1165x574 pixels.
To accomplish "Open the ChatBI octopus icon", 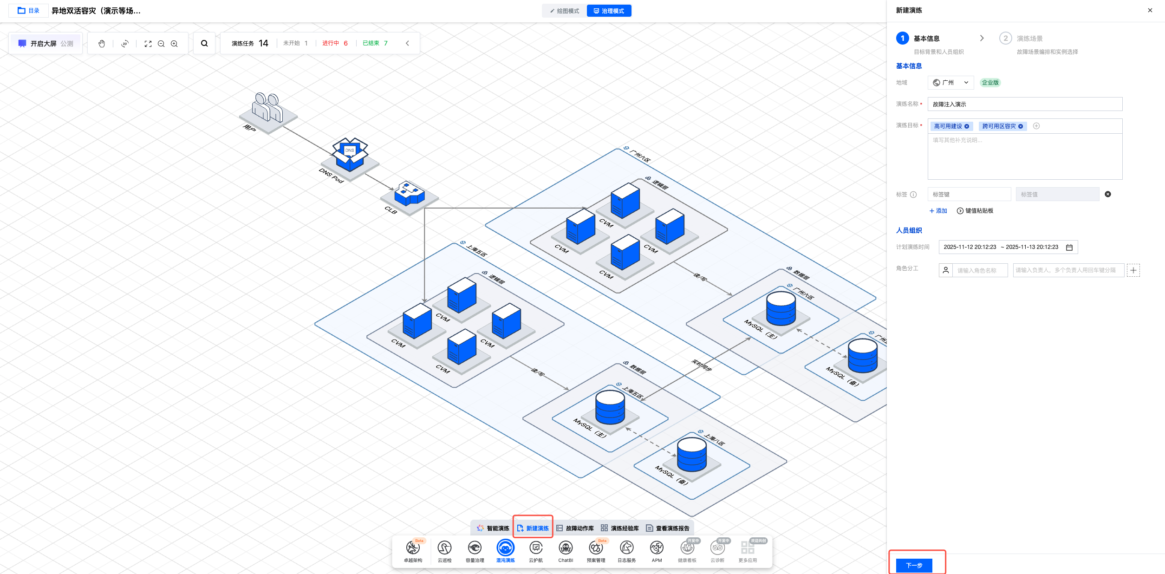I will pyautogui.click(x=566, y=548).
